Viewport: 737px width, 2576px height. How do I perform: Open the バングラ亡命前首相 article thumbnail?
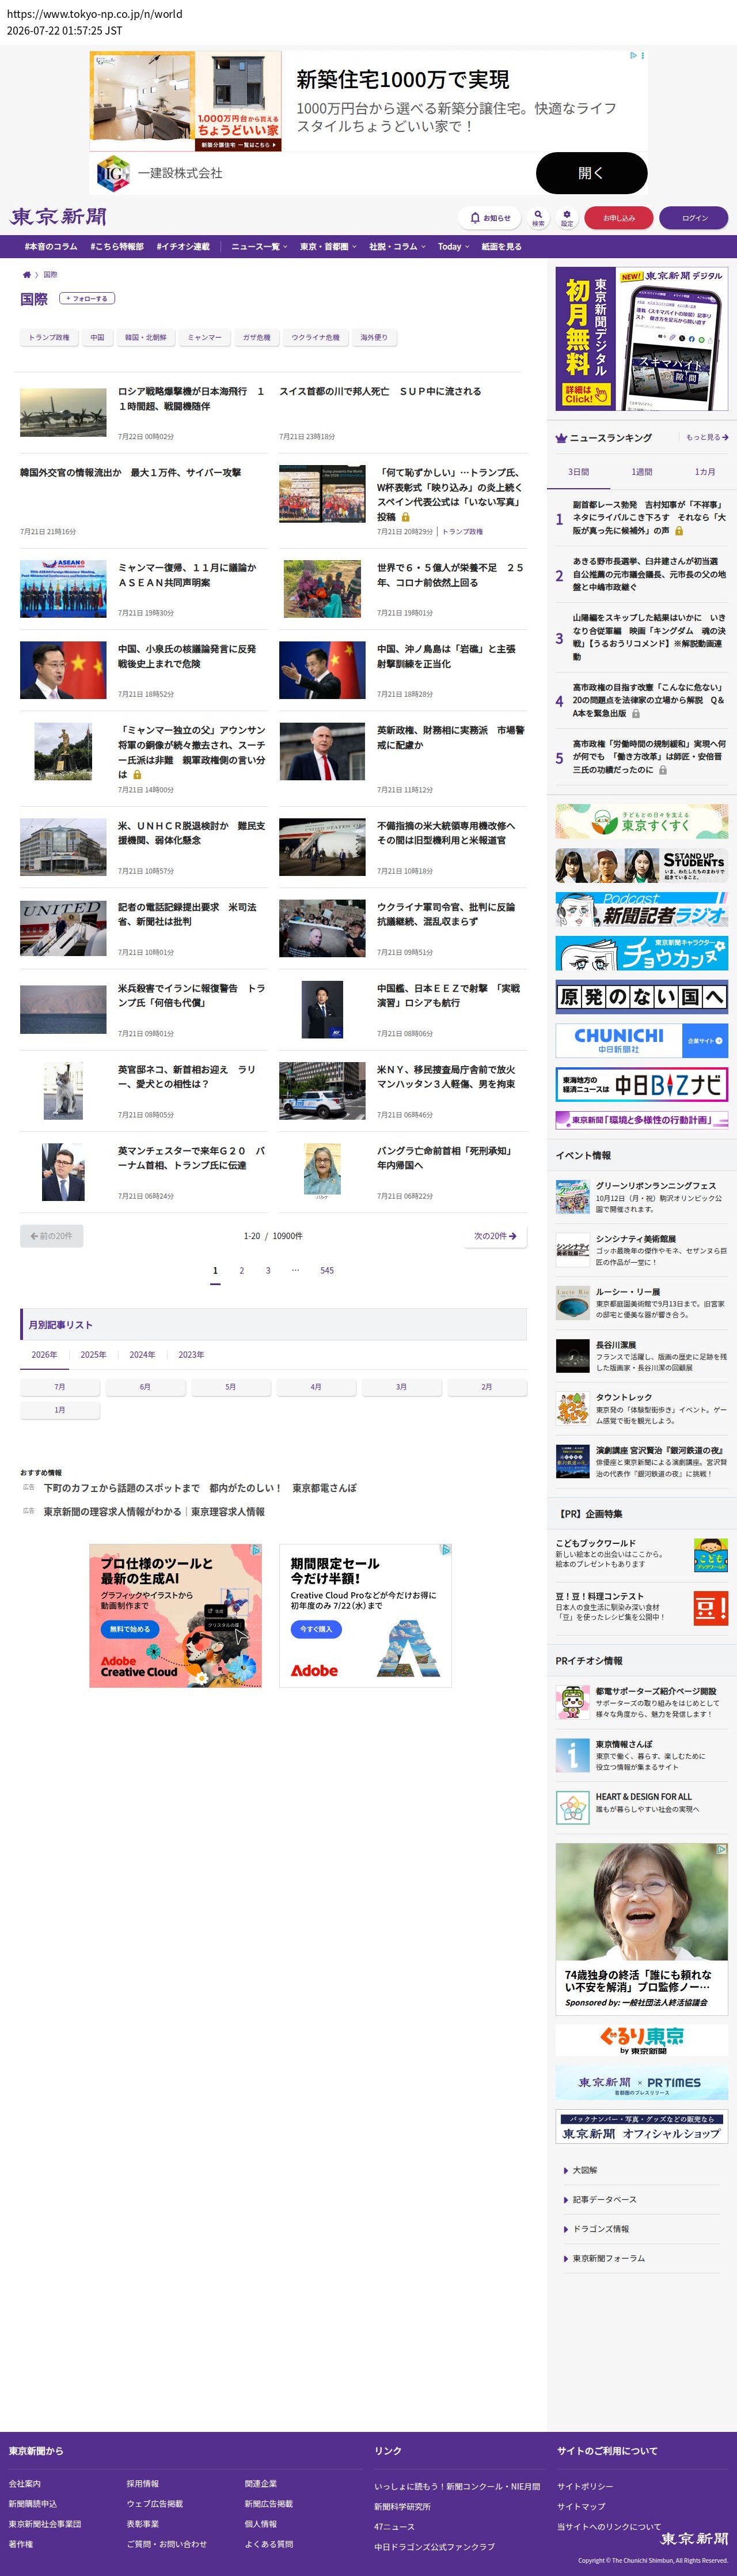(321, 1171)
